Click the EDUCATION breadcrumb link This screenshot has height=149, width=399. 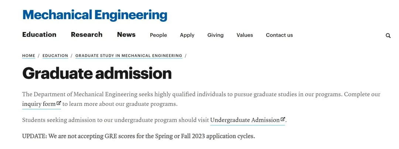tap(55, 56)
